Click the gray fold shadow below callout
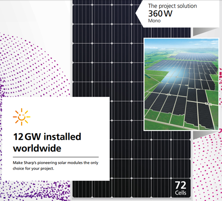 (205, 31)
